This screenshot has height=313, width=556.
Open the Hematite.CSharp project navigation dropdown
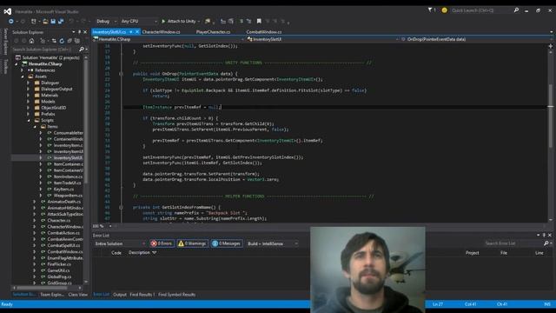pyautogui.click(x=169, y=39)
